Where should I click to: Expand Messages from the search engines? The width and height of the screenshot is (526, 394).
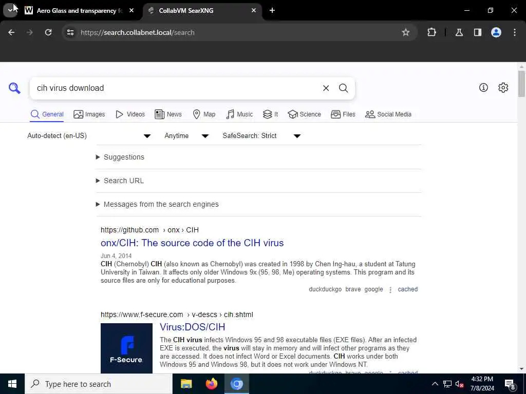pyautogui.click(x=157, y=204)
